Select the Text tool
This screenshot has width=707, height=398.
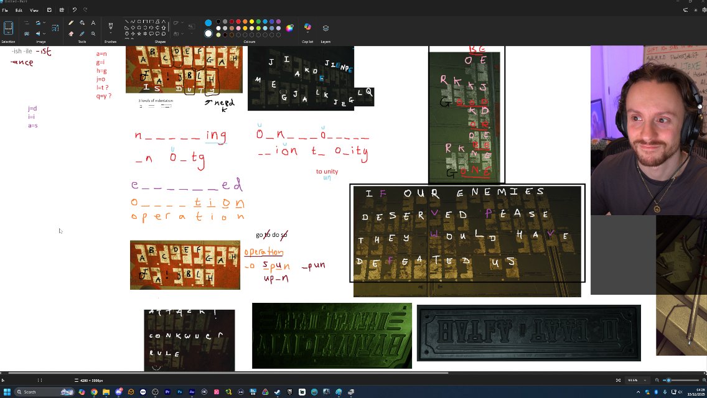point(93,23)
